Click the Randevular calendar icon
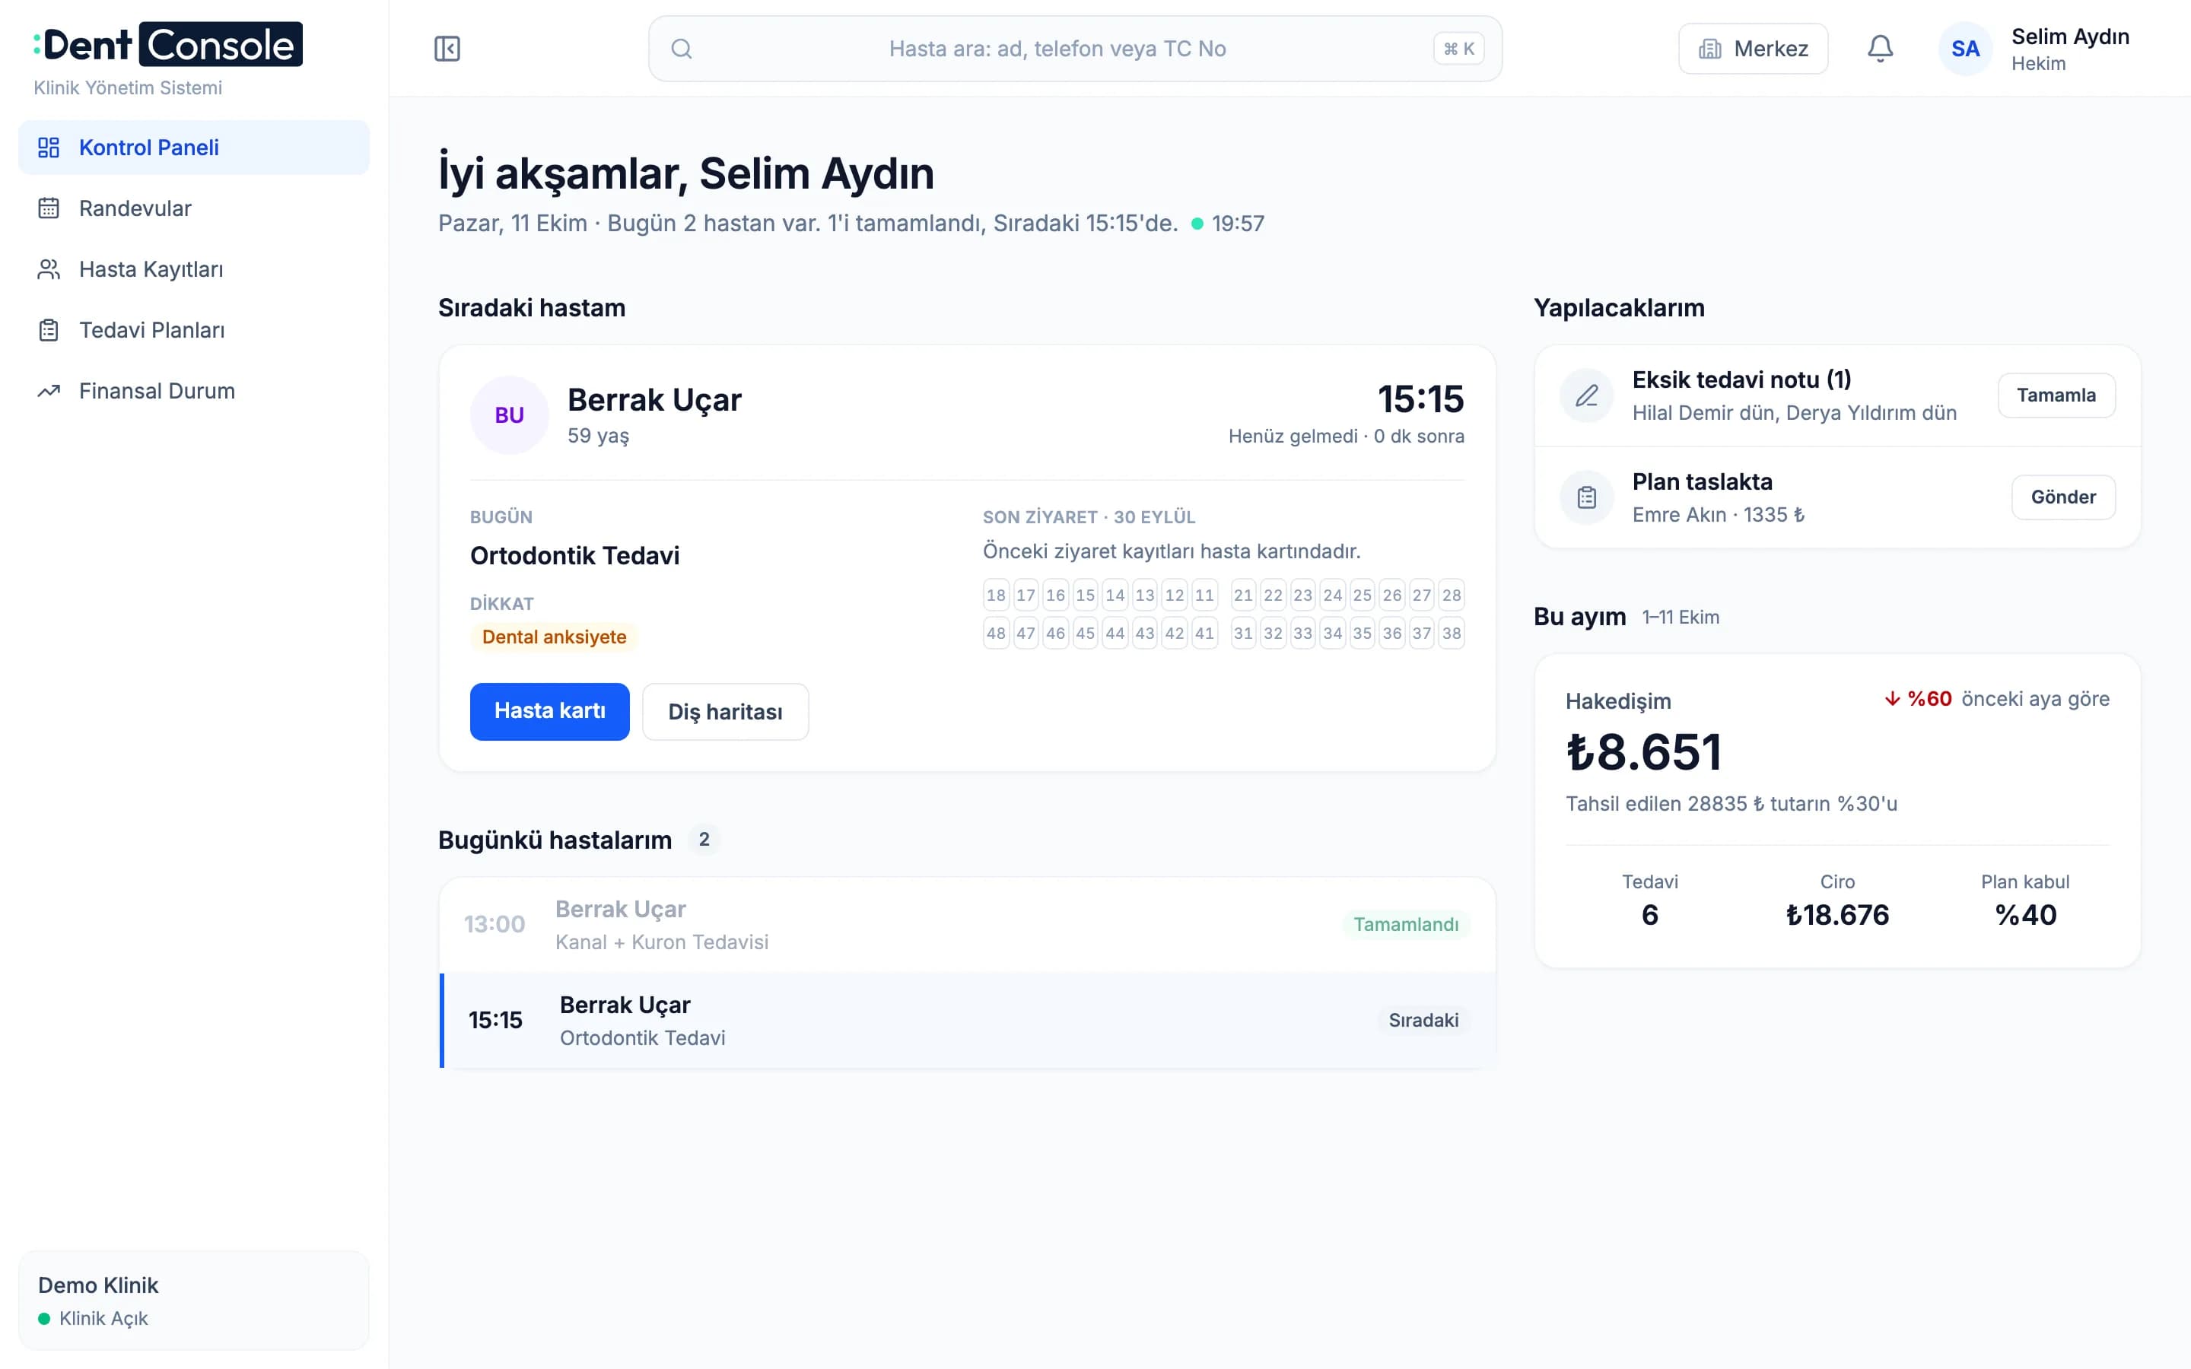The width and height of the screenshot is (2191, 1369). click(49, 208)
